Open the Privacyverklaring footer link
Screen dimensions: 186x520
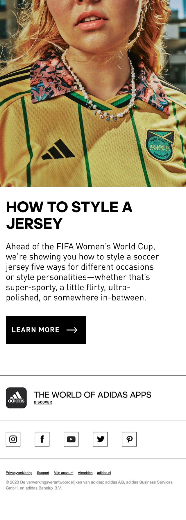pyautogui.click(x=19, y=473)
